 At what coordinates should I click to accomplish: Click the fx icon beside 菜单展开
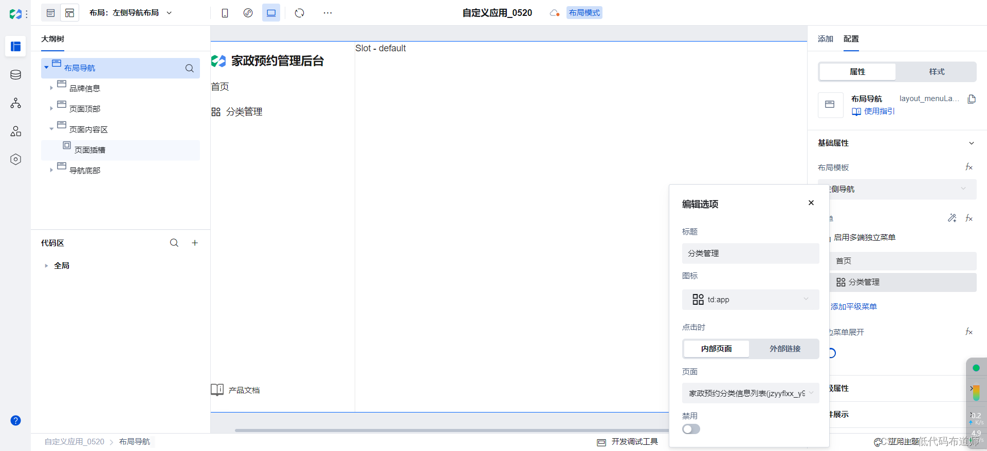[969, 331]
